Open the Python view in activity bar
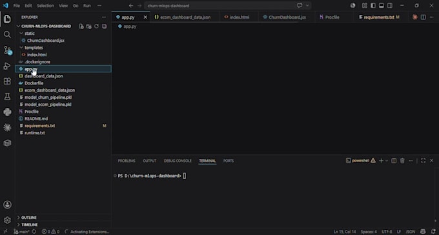This screenshot has height=235, width=439. click(7, 112)
